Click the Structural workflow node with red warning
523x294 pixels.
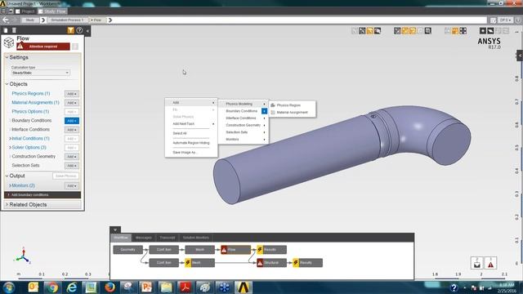(271, 263)
